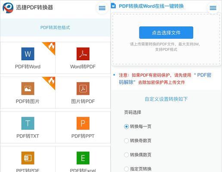Open the PDF转PPT tool icon
Screen dimensions: 222x172
coord(83,123)
